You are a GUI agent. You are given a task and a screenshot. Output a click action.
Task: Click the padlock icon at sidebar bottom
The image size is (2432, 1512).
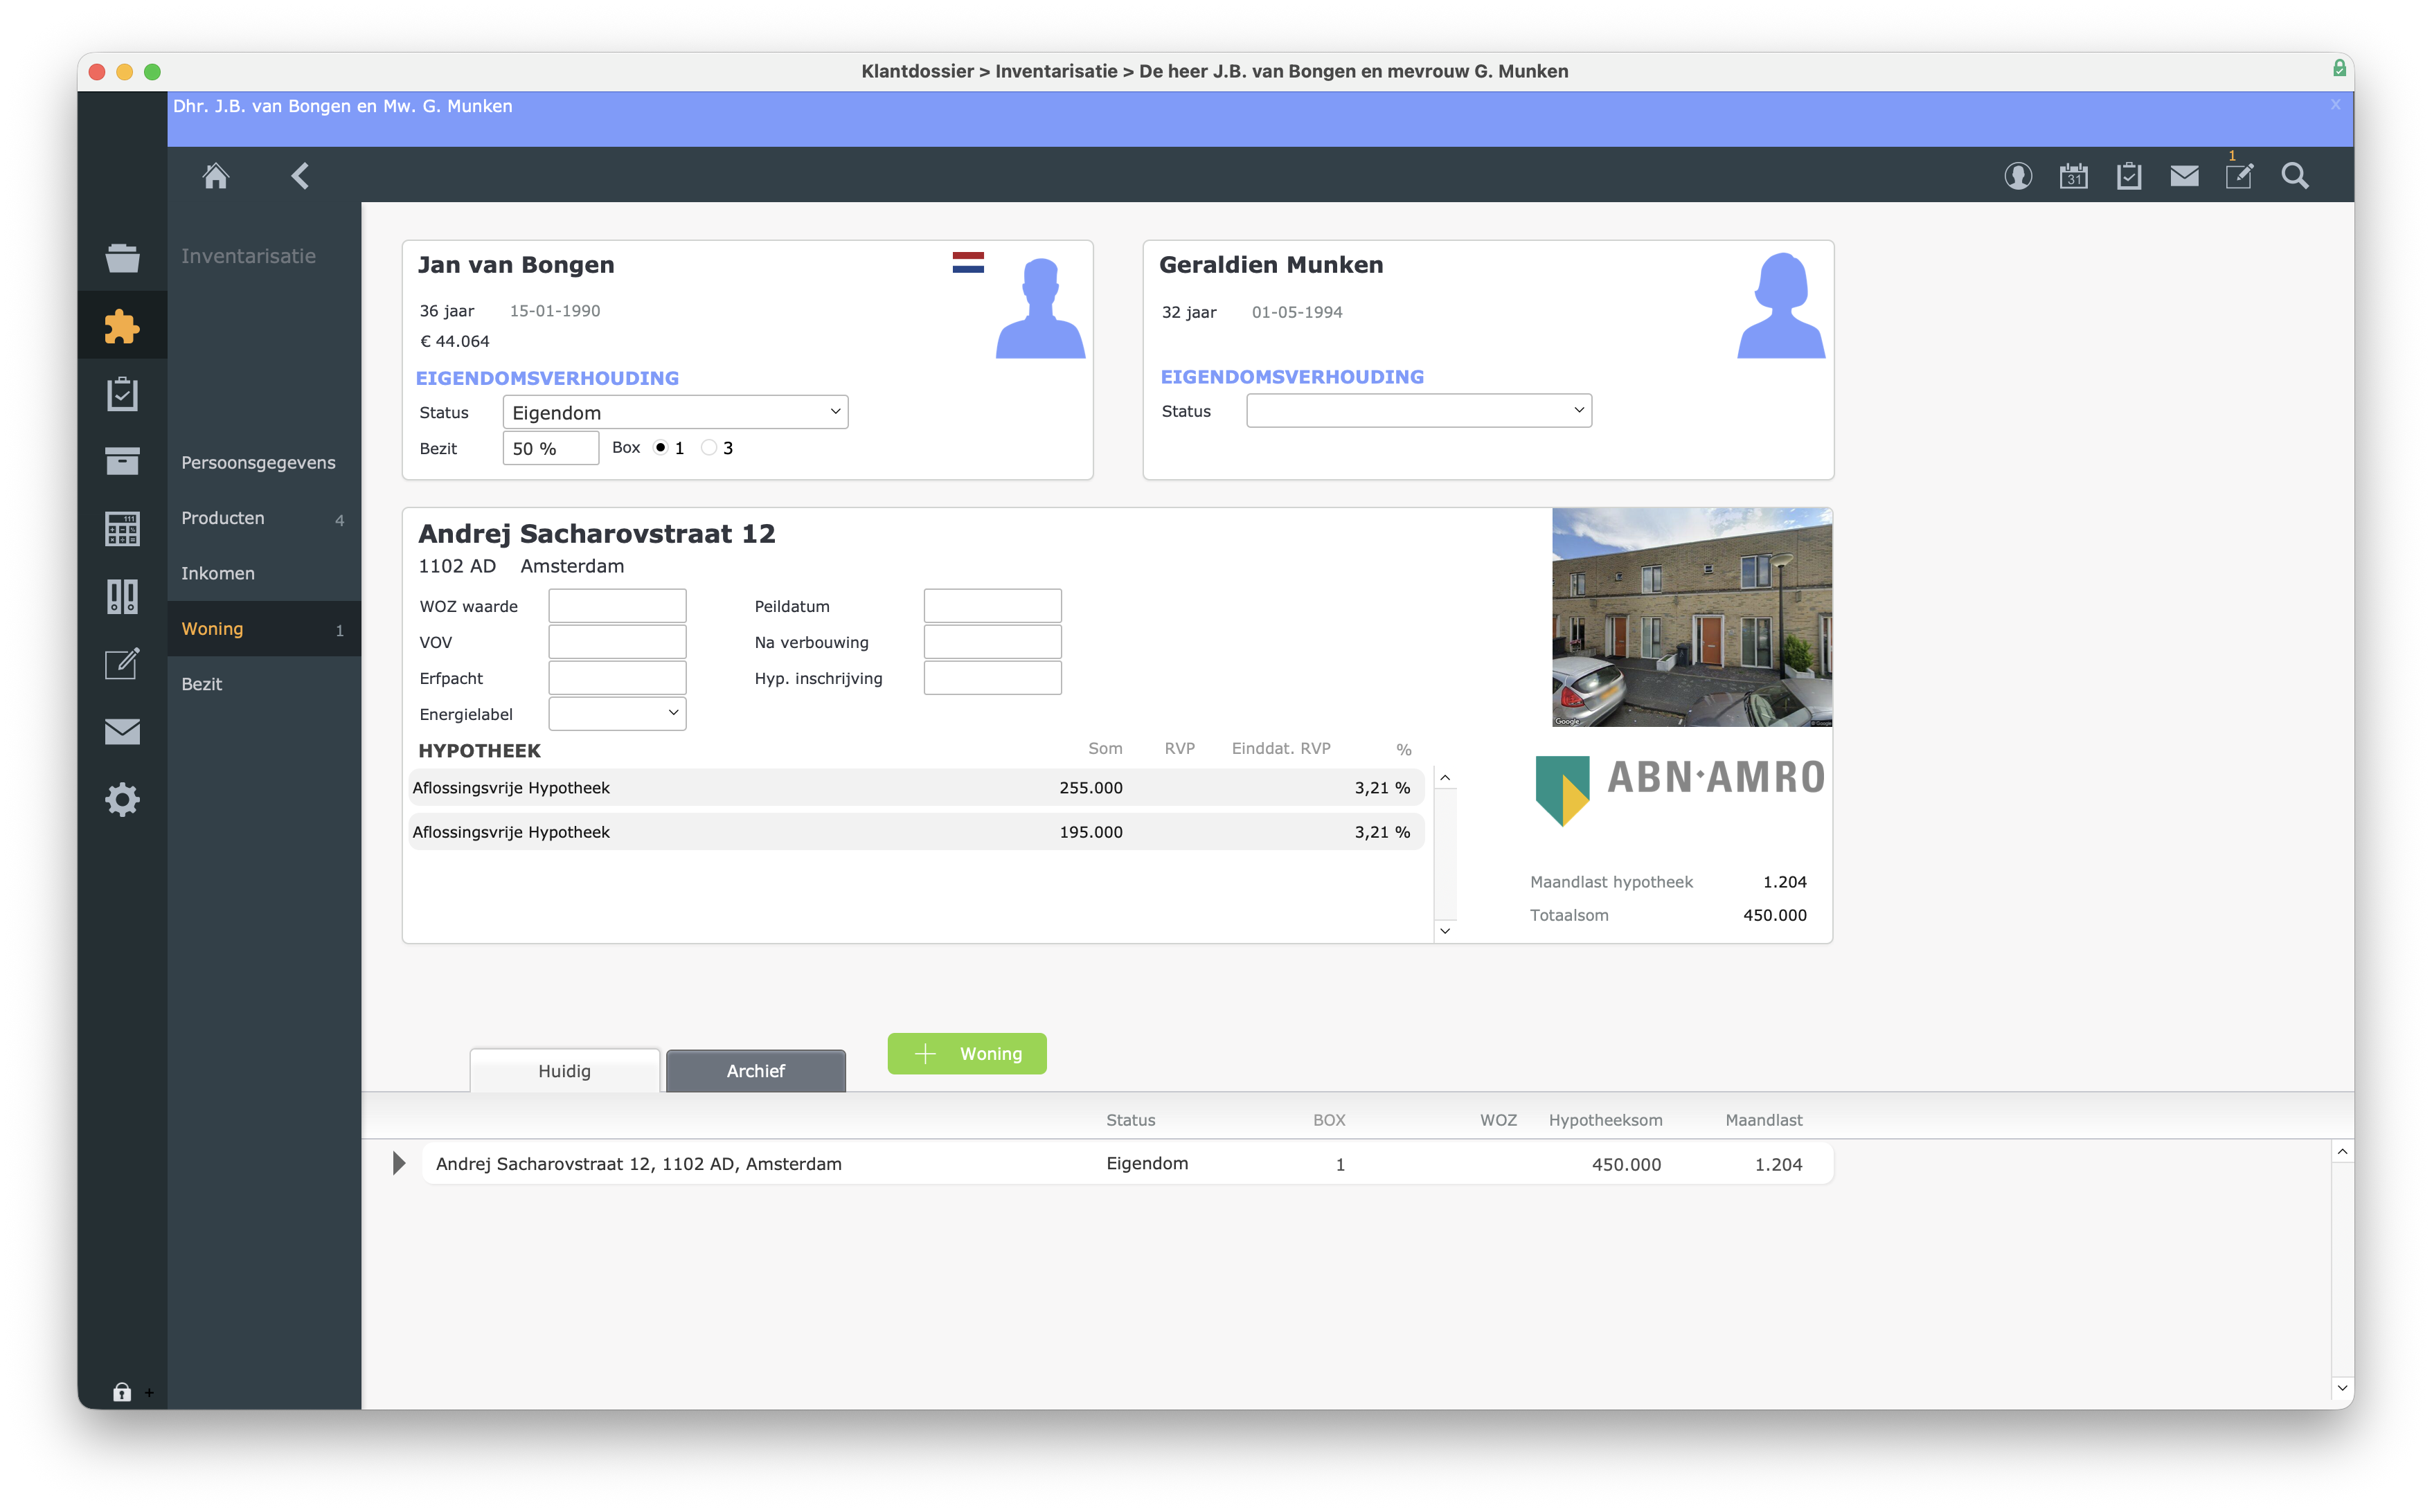tap(121, 1392)
